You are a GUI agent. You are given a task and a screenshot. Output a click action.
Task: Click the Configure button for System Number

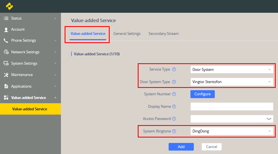pos(202,94)
